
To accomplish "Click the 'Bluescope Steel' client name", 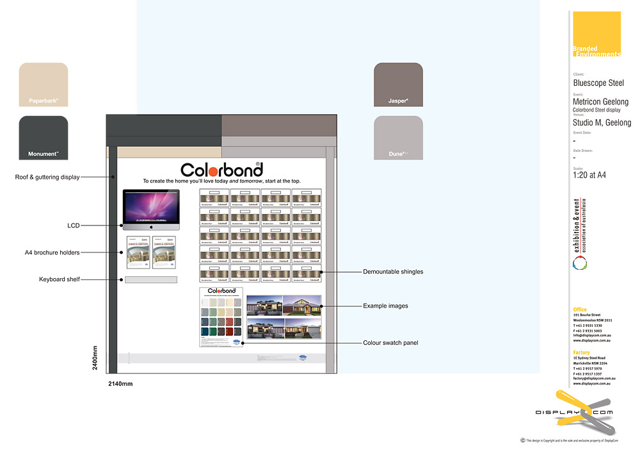I will (x=598, y=83).
